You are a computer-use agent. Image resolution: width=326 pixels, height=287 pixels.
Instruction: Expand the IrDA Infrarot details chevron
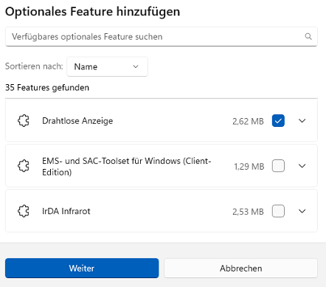pos(302,211)
